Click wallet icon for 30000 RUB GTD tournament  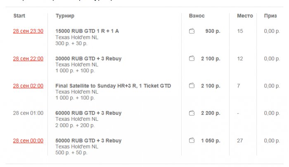[x=192, y=59]
